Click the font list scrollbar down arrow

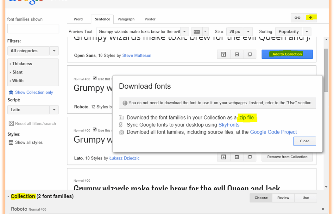[326, 187]
